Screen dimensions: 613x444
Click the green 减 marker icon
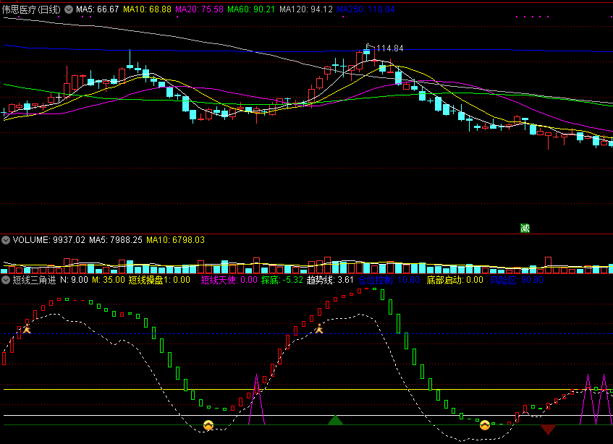pyautogui.click(x=525, y=228)
